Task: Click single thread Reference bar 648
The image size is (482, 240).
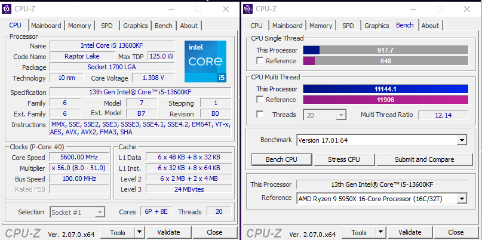Action: pos(386,60)
